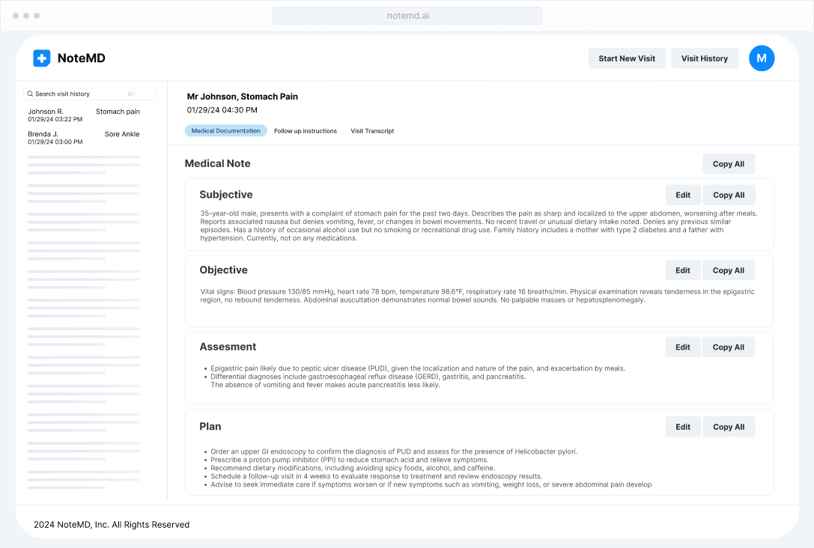This screenshot has height=548, width=814.
Task: Open Visit History
Action: pos(704,58)
